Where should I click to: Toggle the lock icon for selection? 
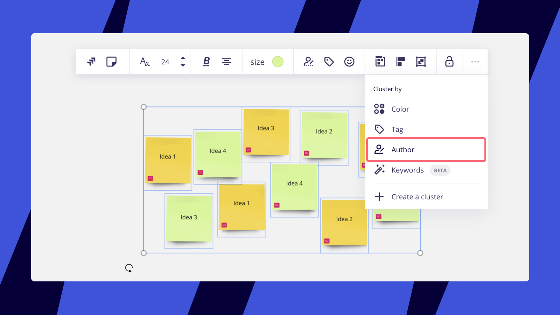pos(449,62)
